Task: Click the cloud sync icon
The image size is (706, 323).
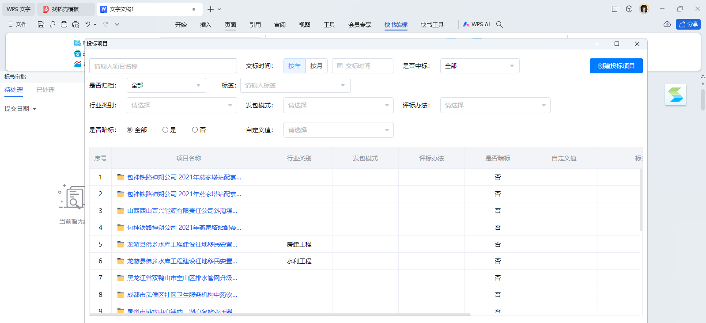Action: pyautogui.click(x=667, y=24)
